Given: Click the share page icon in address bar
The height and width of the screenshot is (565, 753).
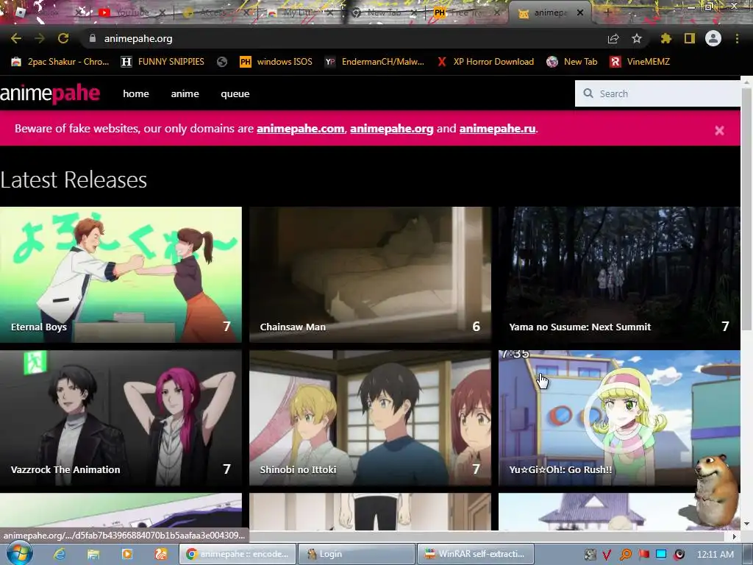Looking at the screenshot, I should pyautogui.click(x=613, y=39).
